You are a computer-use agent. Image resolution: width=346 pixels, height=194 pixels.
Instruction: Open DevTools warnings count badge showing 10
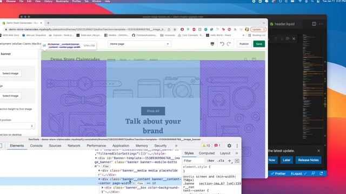pyautogui.click(x=206, y=145)
